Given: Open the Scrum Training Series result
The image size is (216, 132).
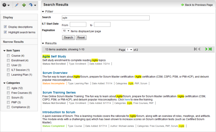Looking at the screenshot, I should (59, 93).
